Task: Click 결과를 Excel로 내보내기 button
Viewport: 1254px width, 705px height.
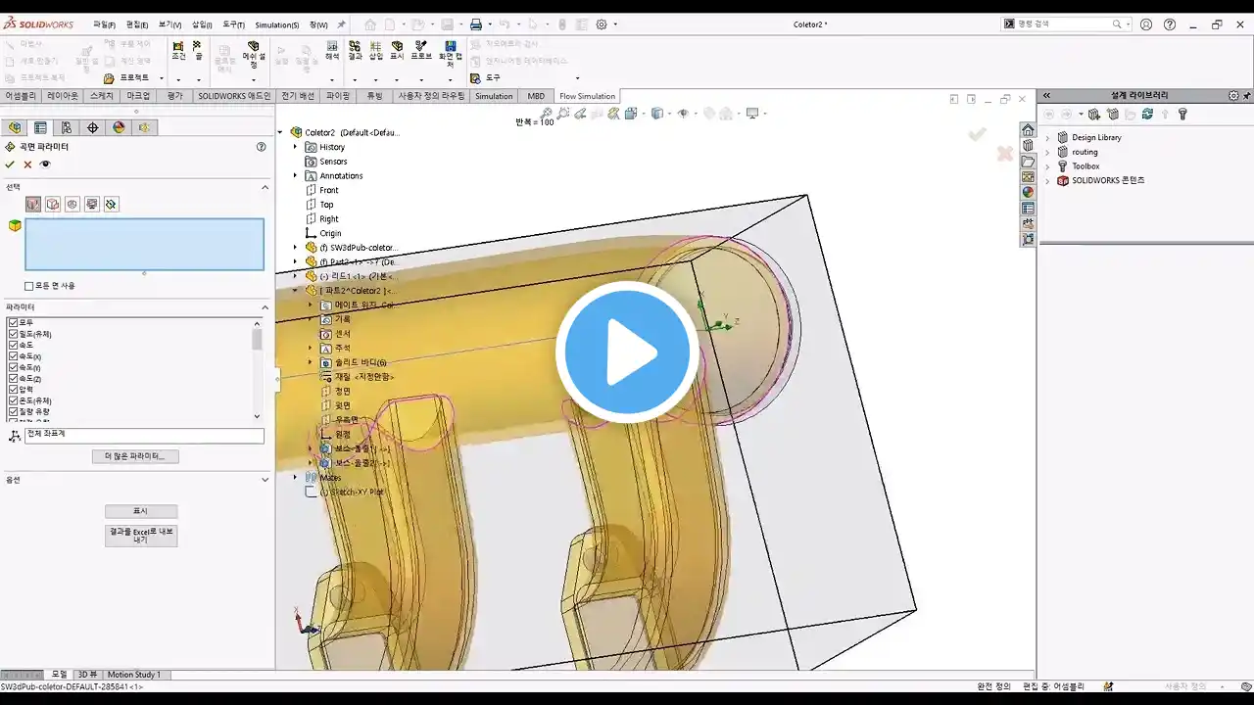Action: (x=141, y=536)
